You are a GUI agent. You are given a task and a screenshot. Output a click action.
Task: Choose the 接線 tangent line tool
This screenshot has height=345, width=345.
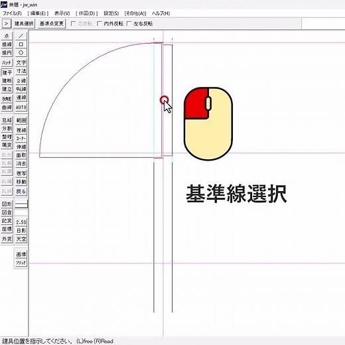tap(7, 44)
